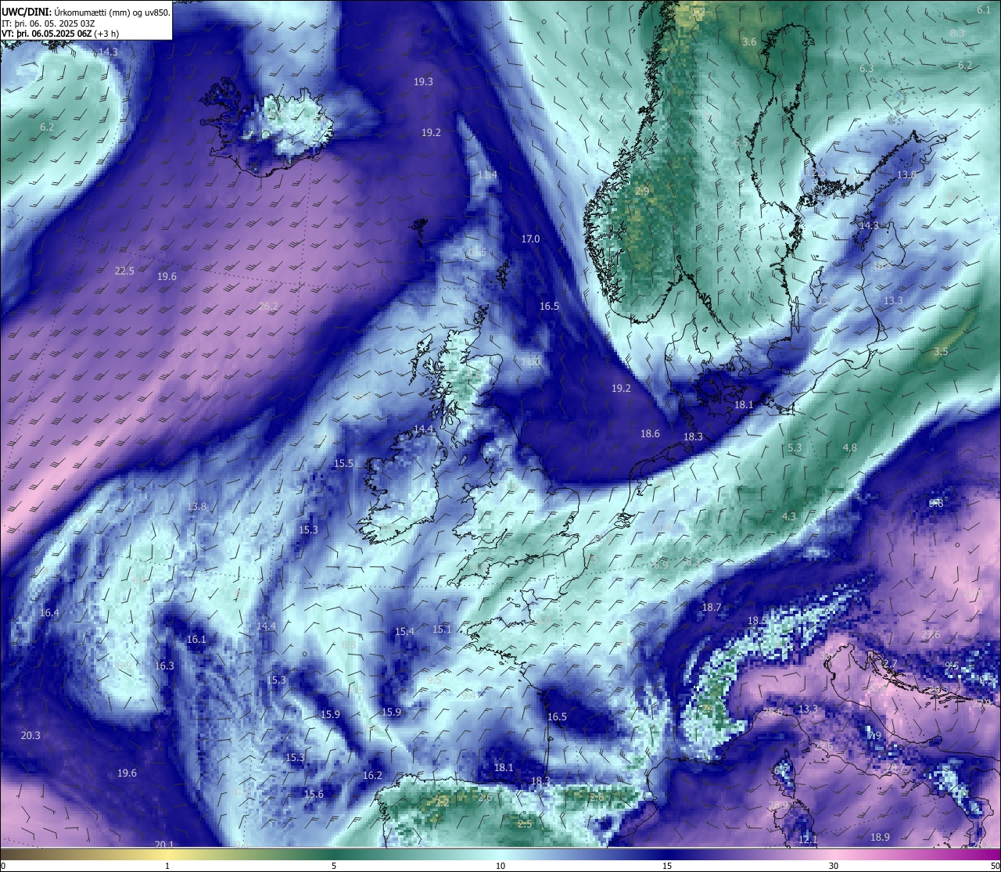This screenshot has height=872, width=1001.
Task: Click the 30 tick on the color scale
Action: click(834, 866)
